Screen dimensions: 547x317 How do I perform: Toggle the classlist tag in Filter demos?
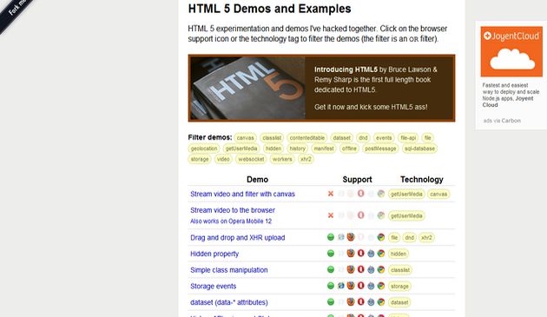coord(272,138)
